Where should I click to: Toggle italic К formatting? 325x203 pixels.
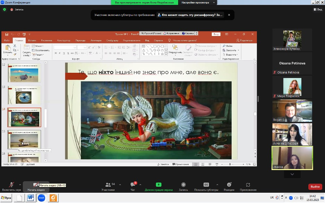tap(60, 53)
